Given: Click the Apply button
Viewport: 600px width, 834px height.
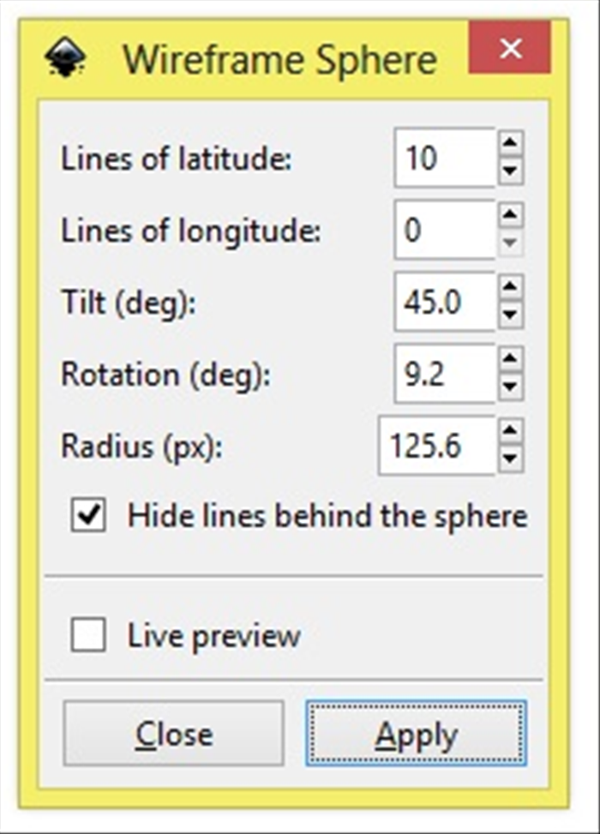Looking at the screenshot, I should [416, 734].
